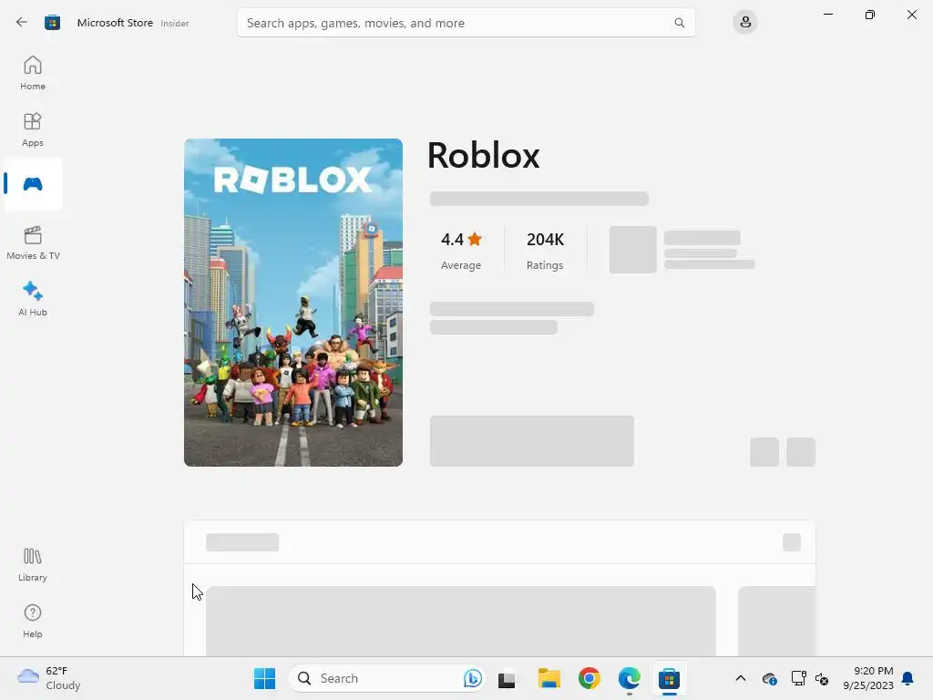Open the Home section in sidebar
This screenshot has width=933, height=700.
point(33,73)
